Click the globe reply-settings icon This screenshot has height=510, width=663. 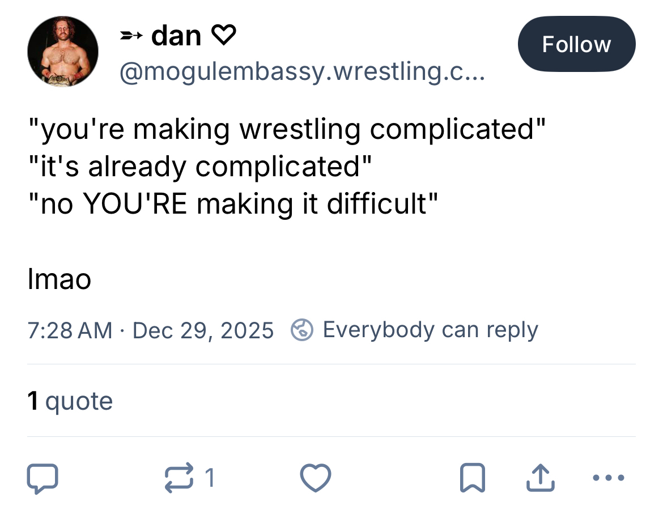tap(302, 330)
